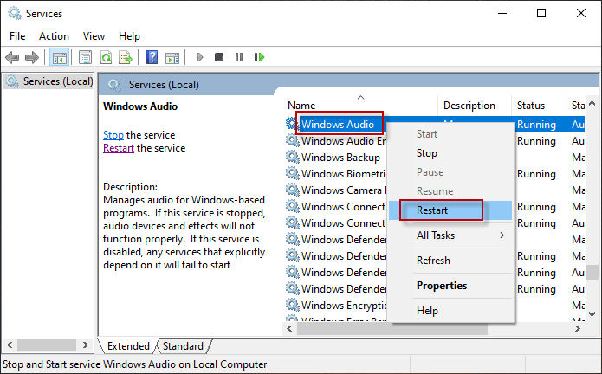Open the Help question-mark toolbar icon
This screenshot has height=374, width=602.
152,57
